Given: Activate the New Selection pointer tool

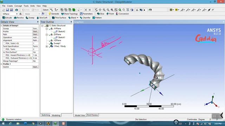Looking at the screenshot, I should 52,10.
